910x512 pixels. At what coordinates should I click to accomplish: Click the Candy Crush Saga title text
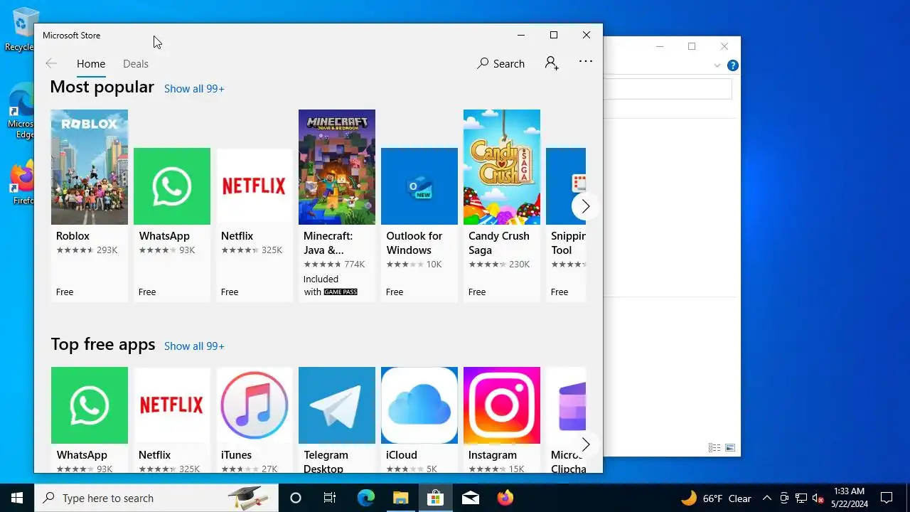pos(498,243)
